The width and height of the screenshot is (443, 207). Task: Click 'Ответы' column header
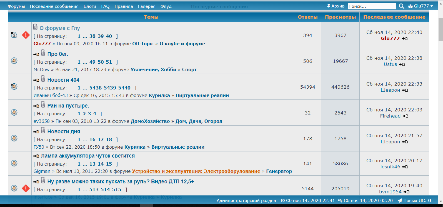[x=307, y=17]
